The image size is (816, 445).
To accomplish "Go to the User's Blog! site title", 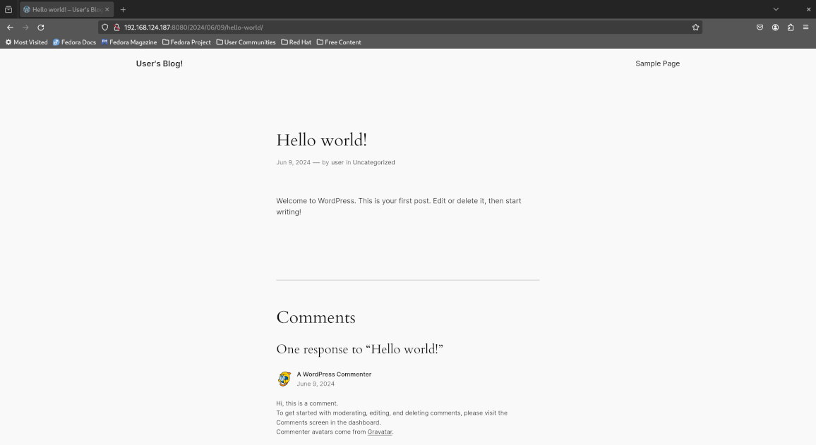I will click(160, 63).
